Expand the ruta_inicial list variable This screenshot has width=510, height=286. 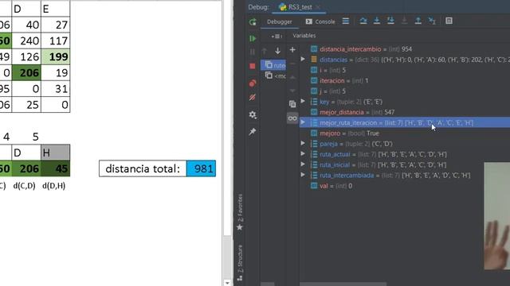[303, 164]
